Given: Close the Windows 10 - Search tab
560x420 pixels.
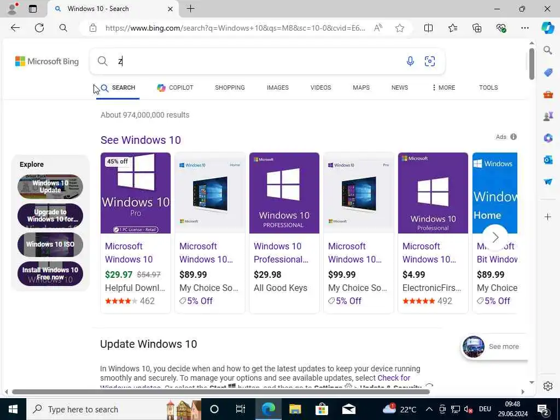Looking at the screenshot, I should [x=171, y=9].
